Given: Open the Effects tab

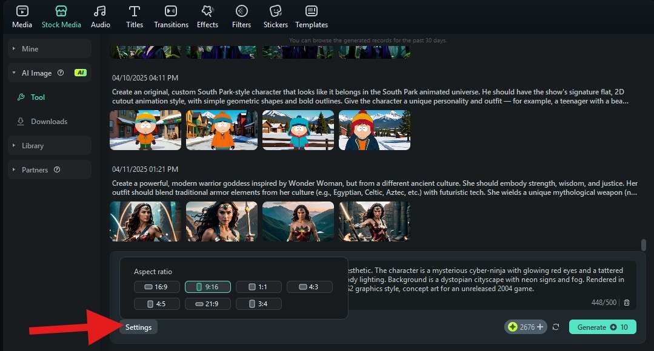Looking at the screenshot, I should click(207, 17).
